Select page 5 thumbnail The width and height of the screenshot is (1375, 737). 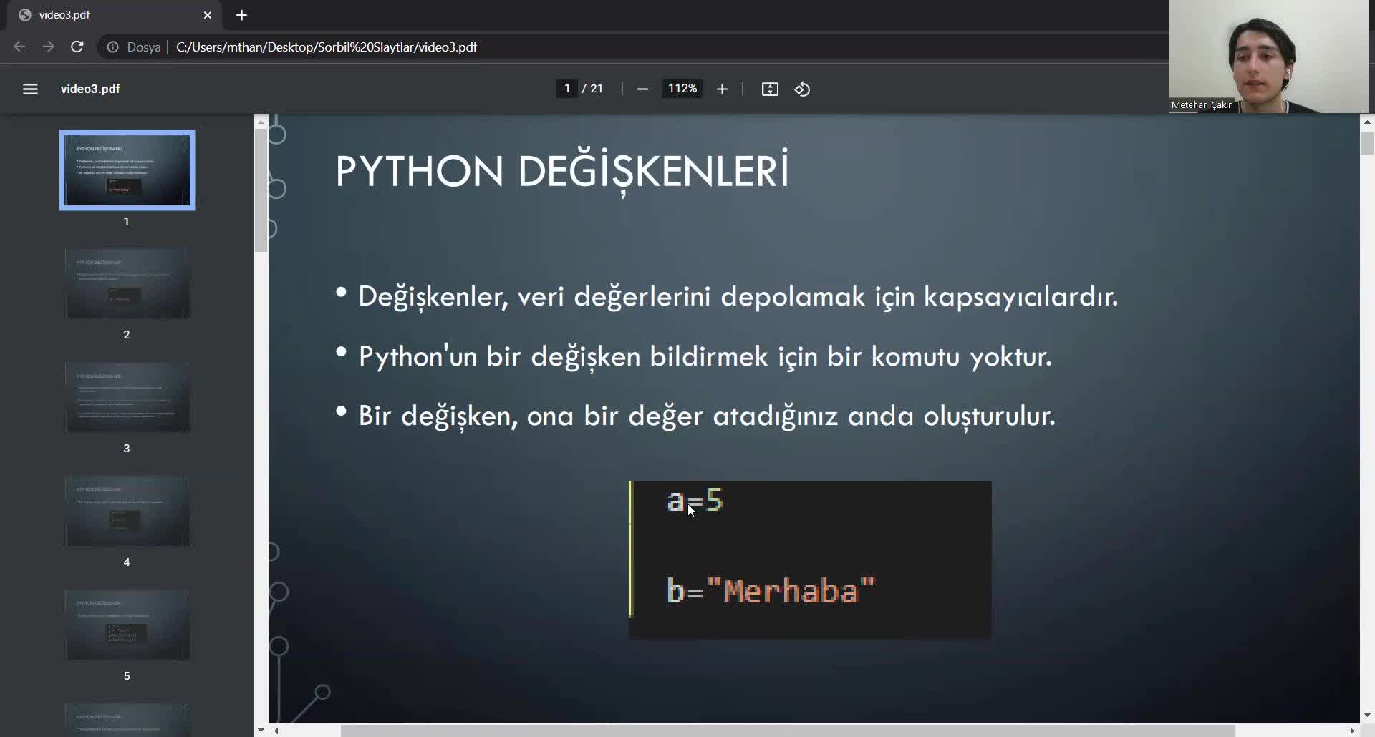point(127,625)
